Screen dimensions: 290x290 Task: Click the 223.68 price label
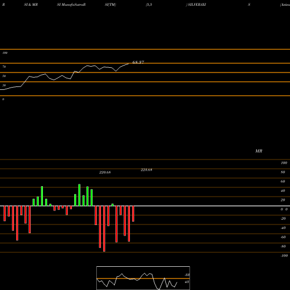click(146, 170)
